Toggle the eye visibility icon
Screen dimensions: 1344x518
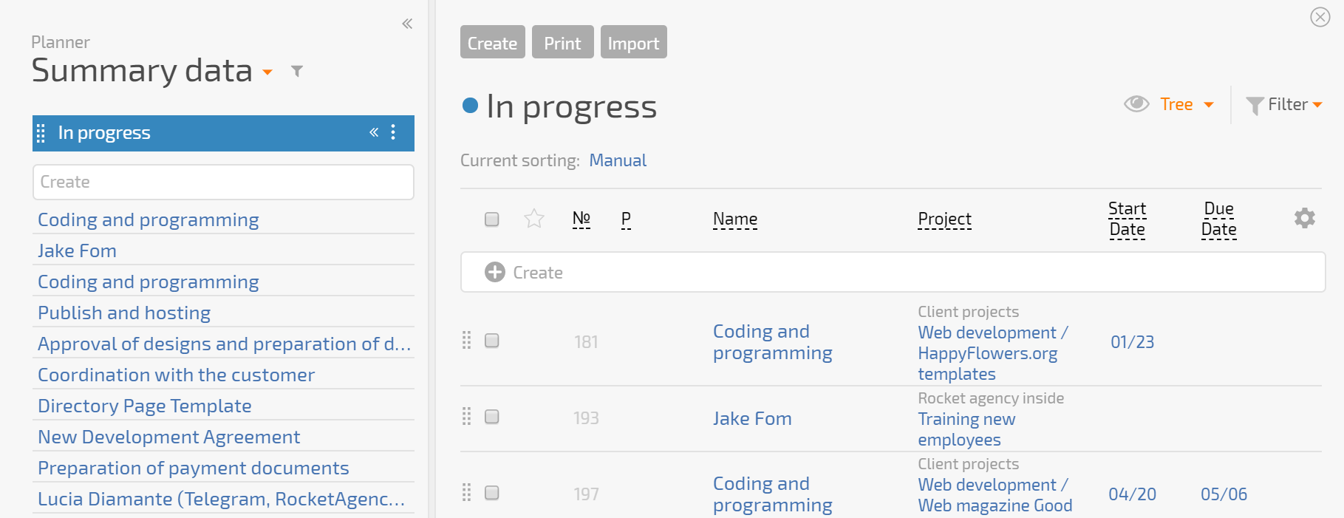click(1136, 104)
